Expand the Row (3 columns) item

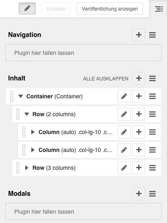click(27, 168)
